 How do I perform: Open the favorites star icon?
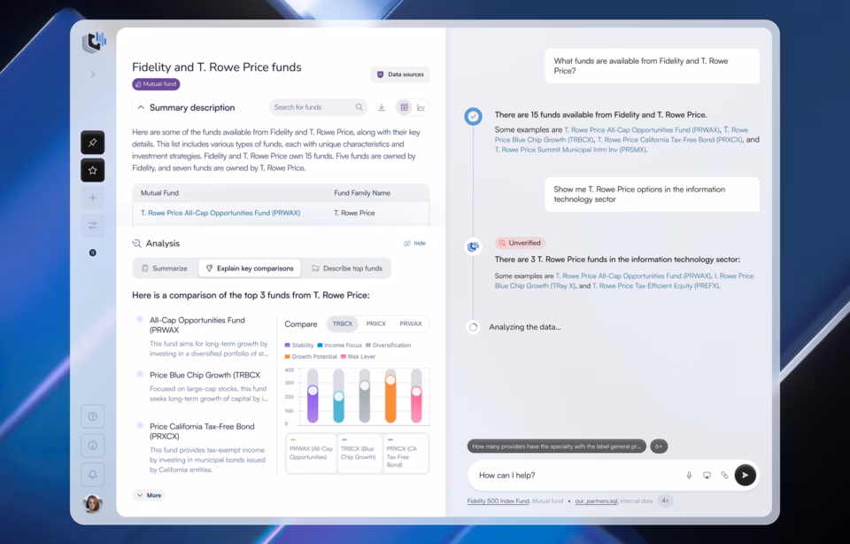pos(93,170)
